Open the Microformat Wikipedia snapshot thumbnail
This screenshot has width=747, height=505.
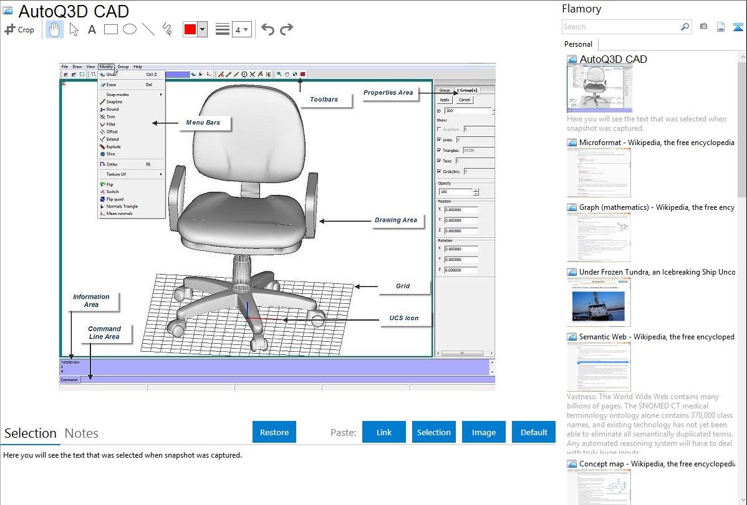599,172
